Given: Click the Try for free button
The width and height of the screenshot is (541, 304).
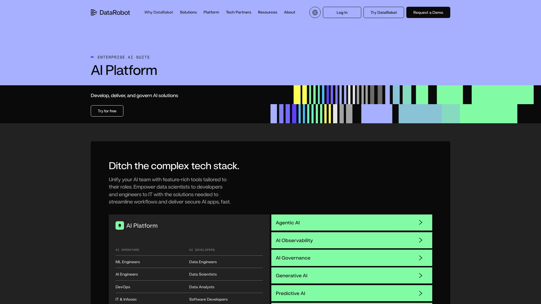Looking at the screenshot, I should [107, 111].
